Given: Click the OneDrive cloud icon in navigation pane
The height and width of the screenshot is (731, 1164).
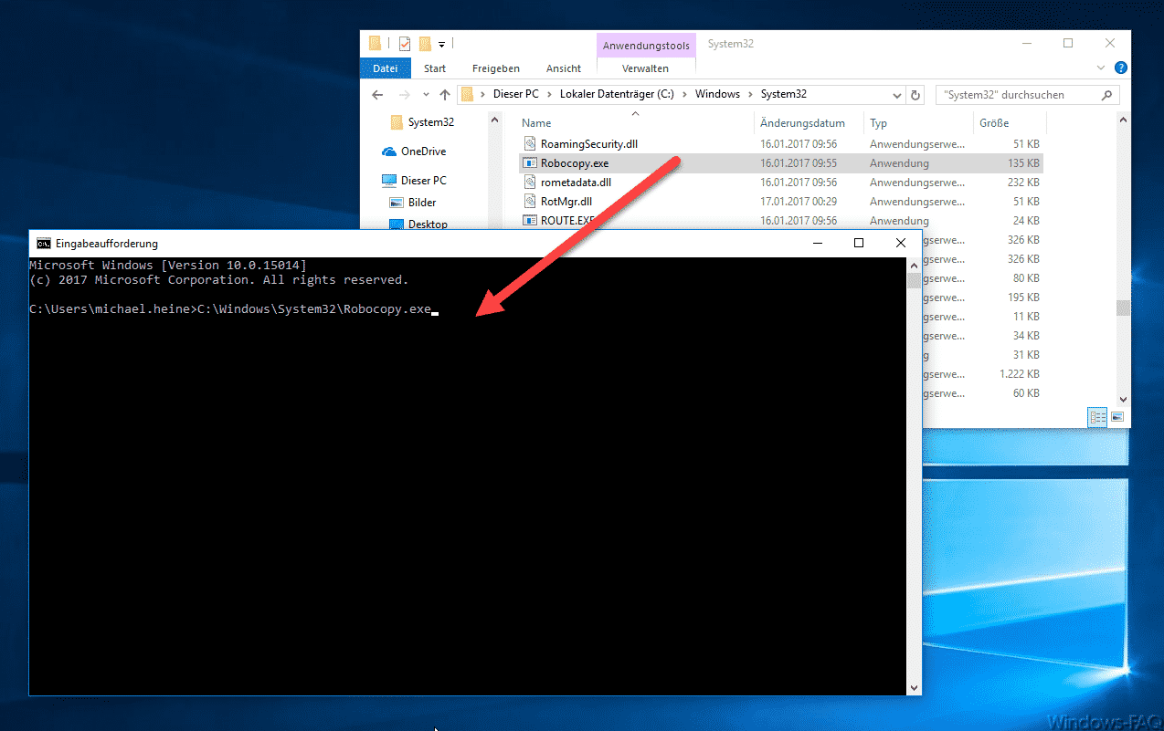Looking at the screenshot, I should tap(389, 151).
